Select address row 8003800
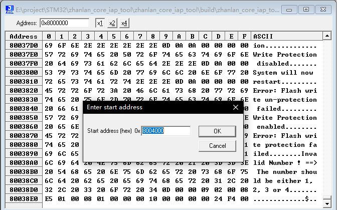This screenshot has width=337, height=210. pos(24,72)
